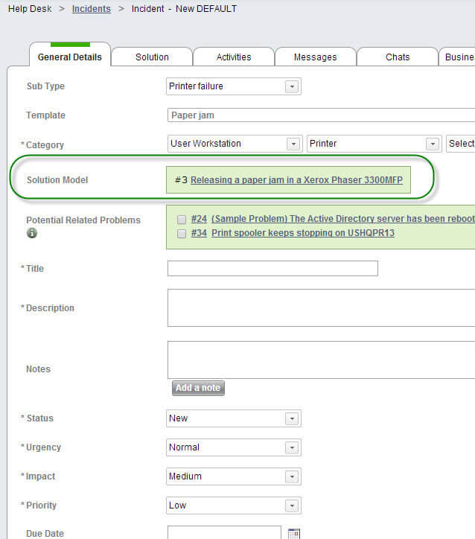Open the Activities tab
Image resolution: width=475 pixels, height=539 pixels.
pyautogui.click(x=234, y=57)
